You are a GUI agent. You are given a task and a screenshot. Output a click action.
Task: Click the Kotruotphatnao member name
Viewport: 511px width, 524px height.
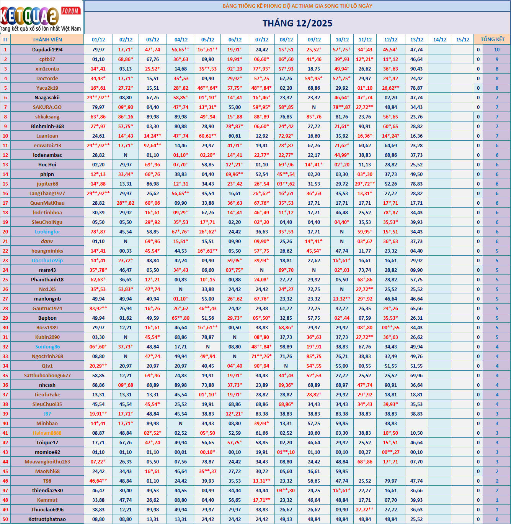47,519
